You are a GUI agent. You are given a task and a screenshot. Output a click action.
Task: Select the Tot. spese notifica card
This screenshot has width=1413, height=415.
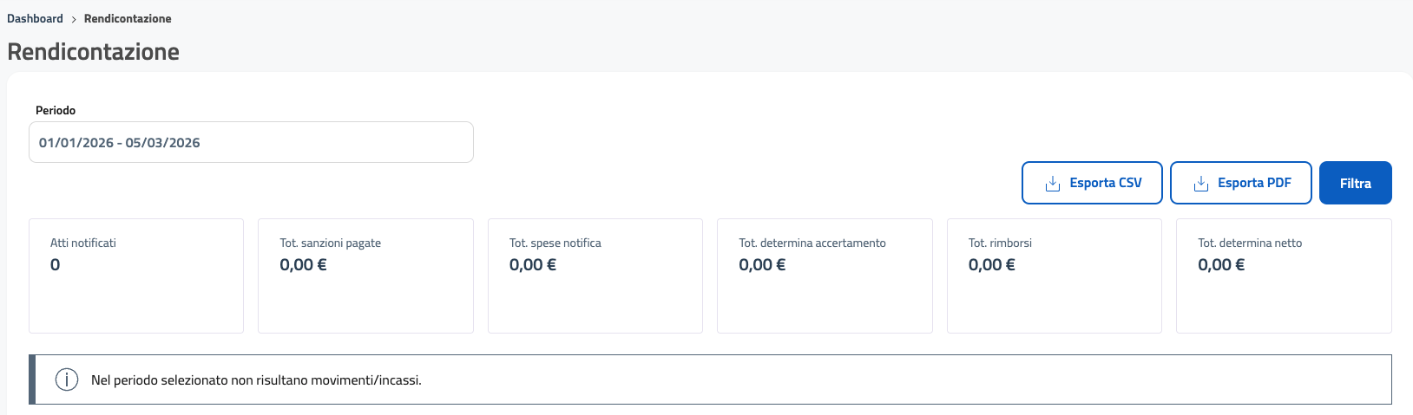tap(595, 276)
